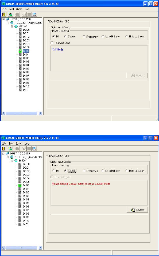Collapse the HOST (10.0.0.119) node in the upper window
Image resolution: width=159 pixels, height=256 pixels.
3,19
